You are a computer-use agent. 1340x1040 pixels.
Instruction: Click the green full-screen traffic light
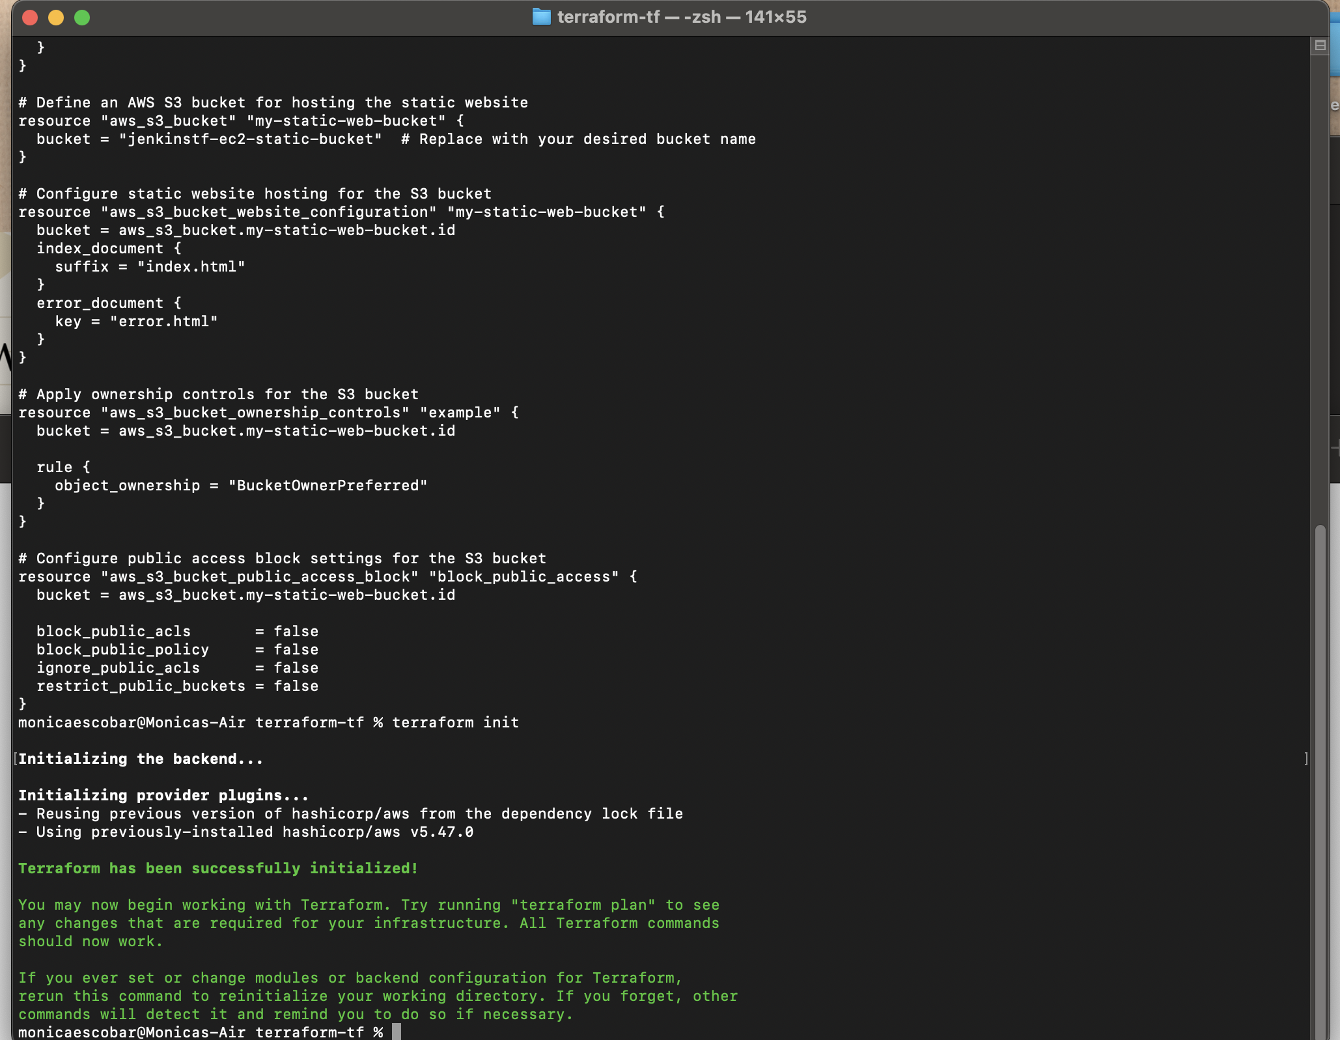[83, 18]
